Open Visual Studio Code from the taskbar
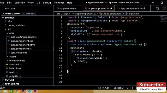The width and height of the screenshot is (167, 93). pos(29,91)
